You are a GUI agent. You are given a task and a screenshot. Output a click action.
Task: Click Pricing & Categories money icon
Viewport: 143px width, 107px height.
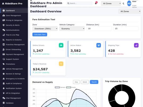[x=4, y=20]
